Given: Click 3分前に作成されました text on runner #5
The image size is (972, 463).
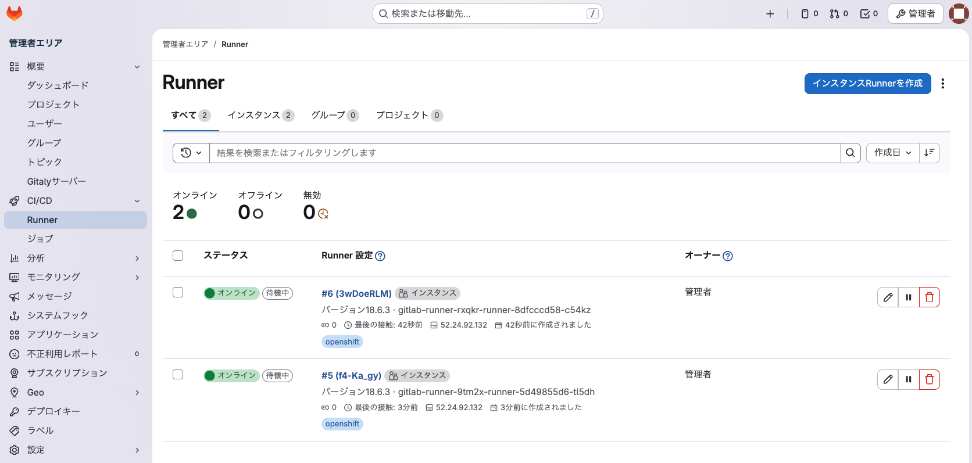Looking at the screenshot, I should click(x=541, y=408).
